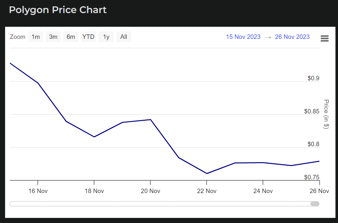Select the 1m zoom preset
Screen dimensions: 338x223
click(x=36, y=37)
